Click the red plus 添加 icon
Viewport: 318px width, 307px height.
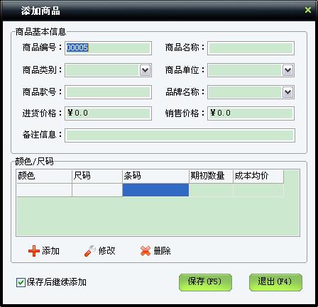pyautogui.click(x=34, y=251)
